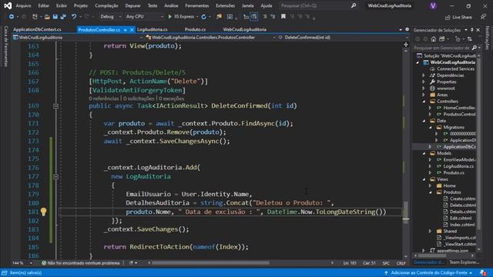Open Team Explorer tab at the bottom

pyautogui.click(x=464, y=262)
